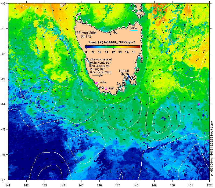Screen dimensions: 215x188
Task: Click latitude axis label '-41'
Action: 2,29
